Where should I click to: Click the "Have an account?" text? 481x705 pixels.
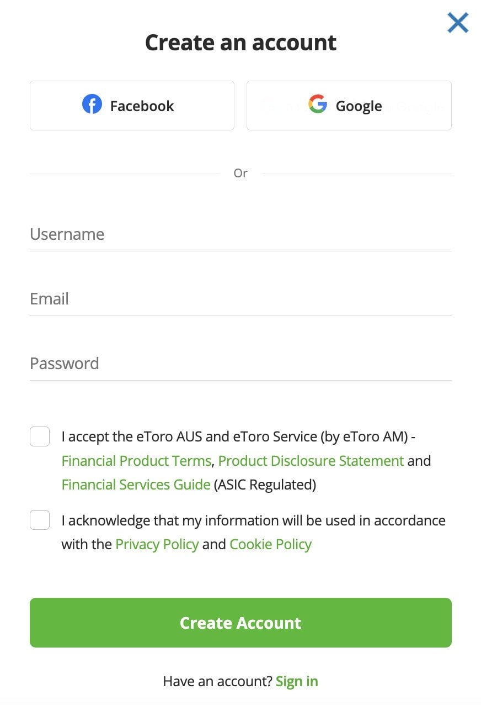click(217, 681)
